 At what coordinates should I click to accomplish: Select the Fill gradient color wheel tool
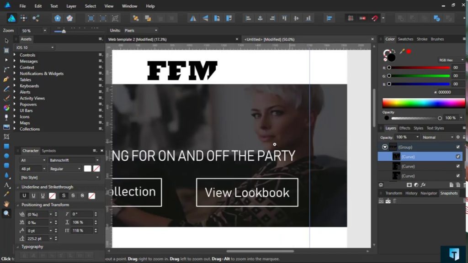pos(6,108)
